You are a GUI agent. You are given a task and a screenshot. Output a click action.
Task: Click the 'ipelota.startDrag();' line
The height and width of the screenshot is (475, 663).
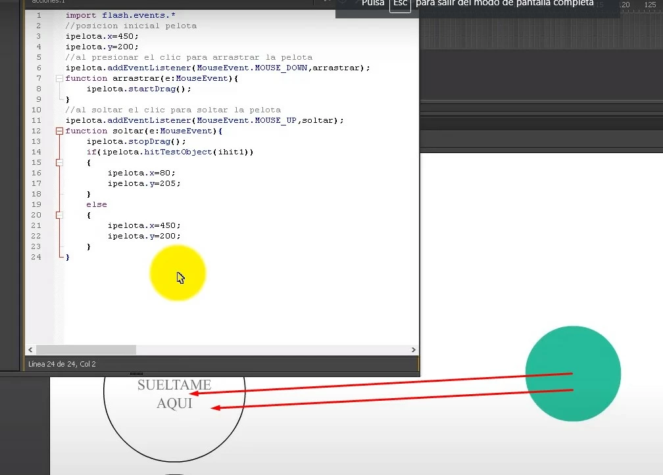139,89
